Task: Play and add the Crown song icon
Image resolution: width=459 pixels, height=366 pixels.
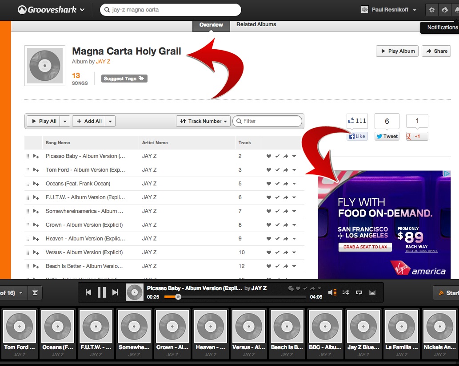Action: pos(36,225)
